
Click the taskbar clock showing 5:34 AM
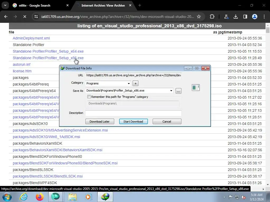257,197
